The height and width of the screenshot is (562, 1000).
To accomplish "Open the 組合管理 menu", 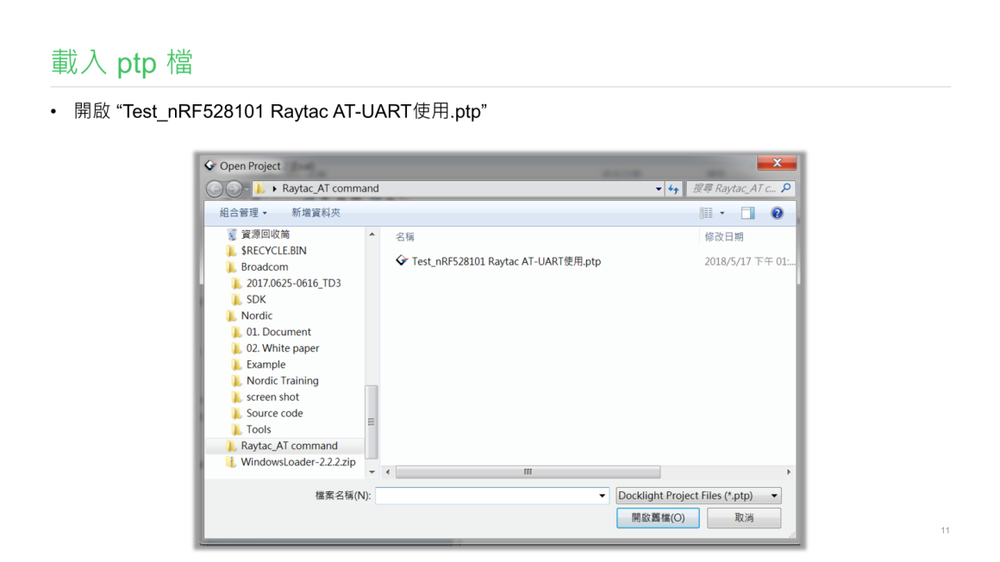I will pyautogui.click(x=243, y=213).
